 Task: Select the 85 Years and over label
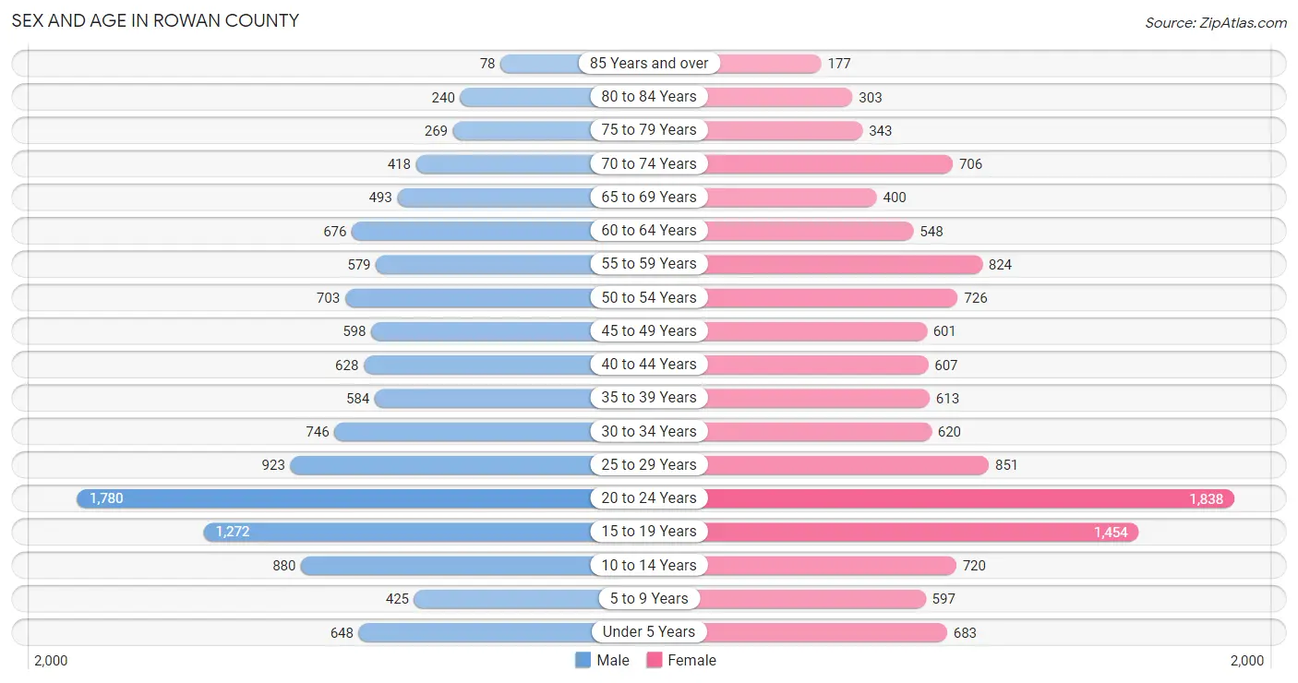pos(649,63)
